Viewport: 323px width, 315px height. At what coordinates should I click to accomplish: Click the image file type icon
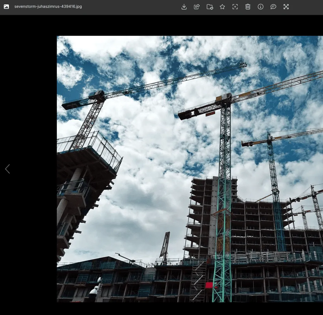click(x=6, y=7)
